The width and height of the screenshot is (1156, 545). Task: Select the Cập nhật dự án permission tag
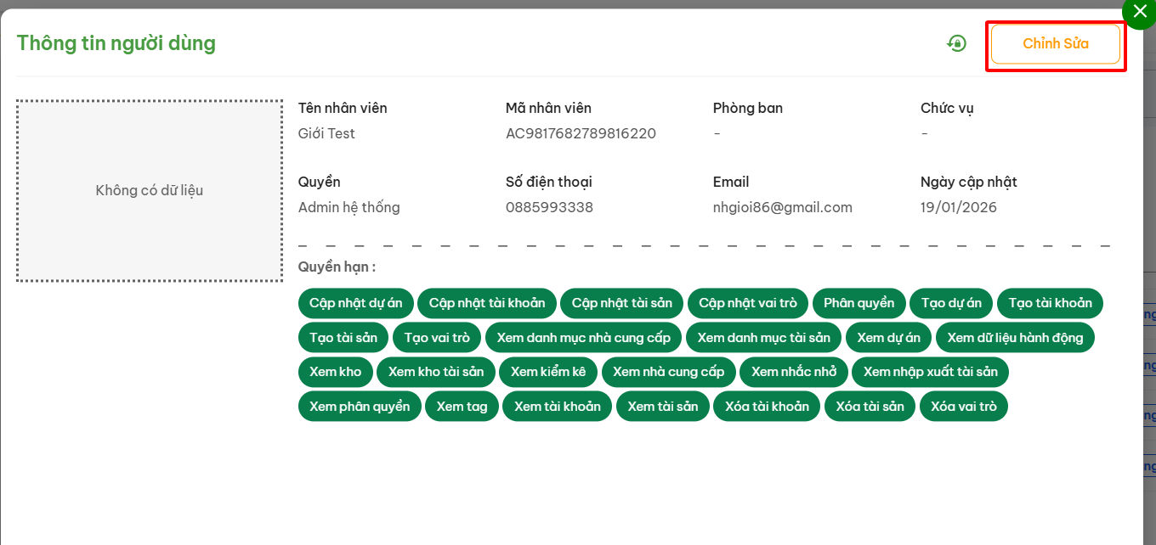coord(355,303)
